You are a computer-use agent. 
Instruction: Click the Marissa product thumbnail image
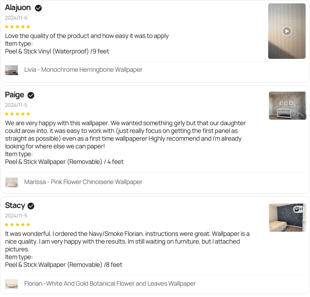(x=11, y=182)
